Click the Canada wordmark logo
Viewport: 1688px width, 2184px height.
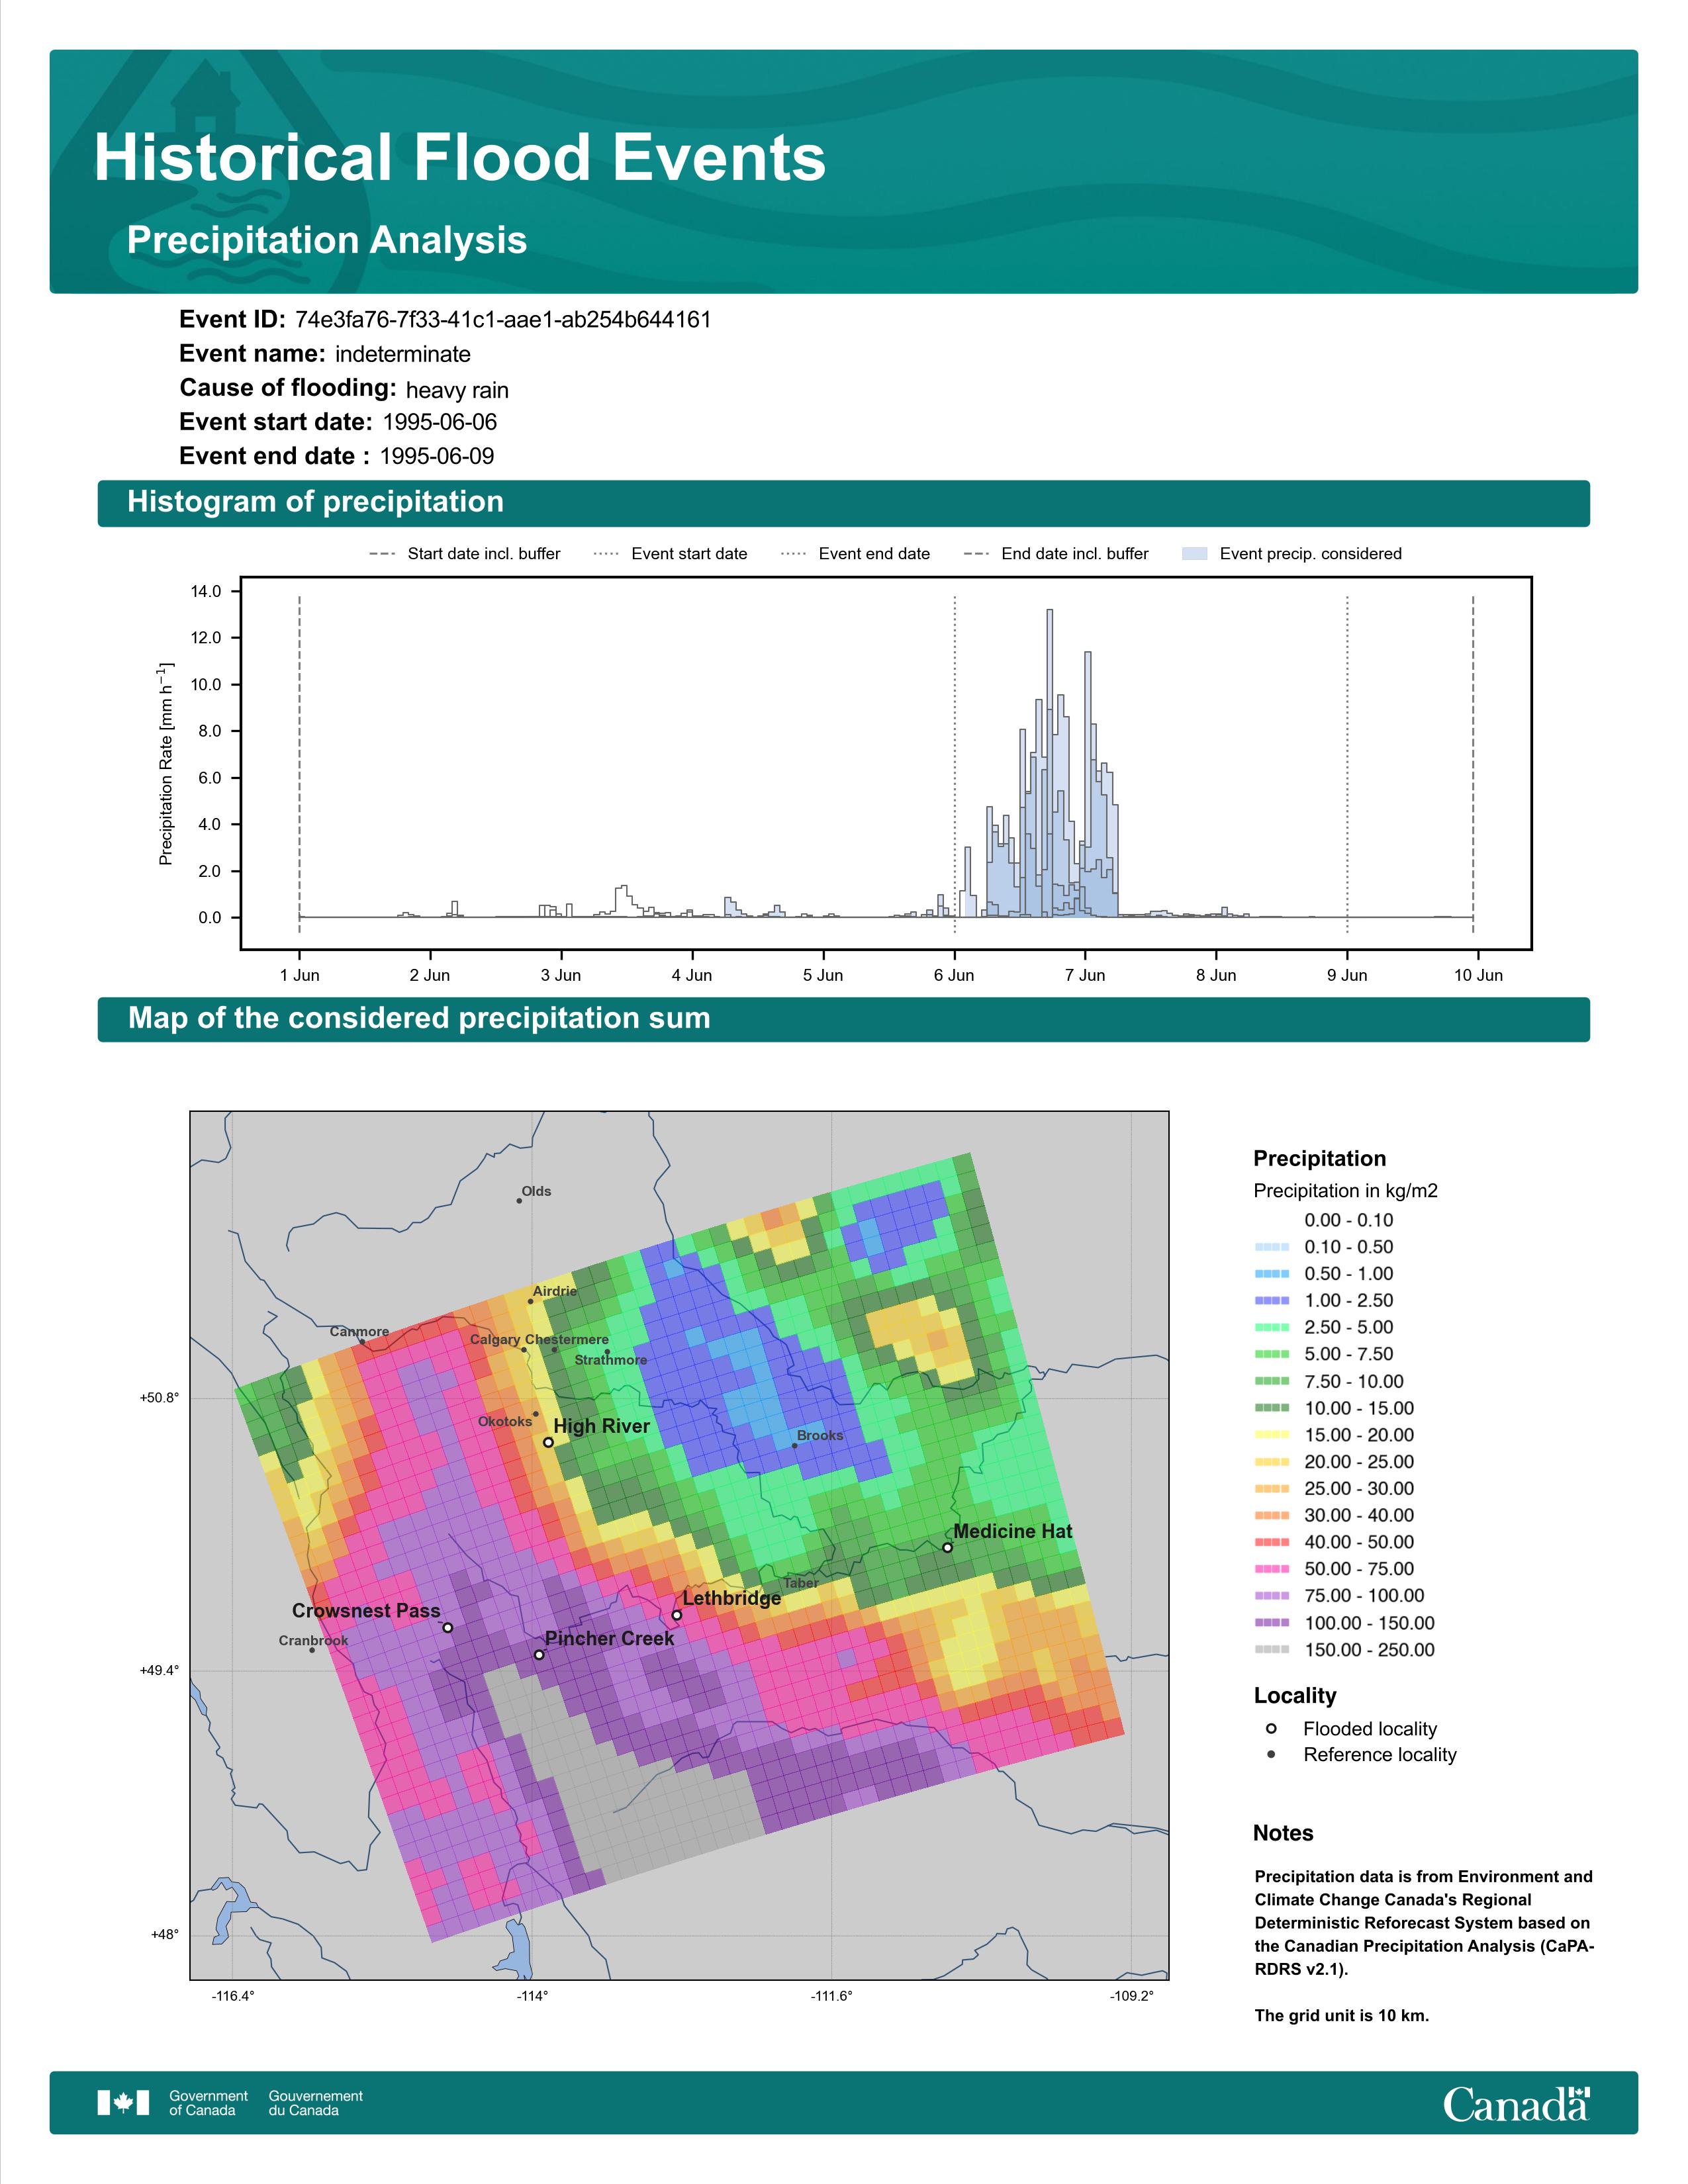pyautogui.click(x=1516, y=2103)
